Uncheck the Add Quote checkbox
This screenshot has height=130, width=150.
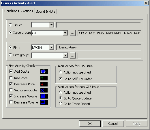tap(11, 71)
